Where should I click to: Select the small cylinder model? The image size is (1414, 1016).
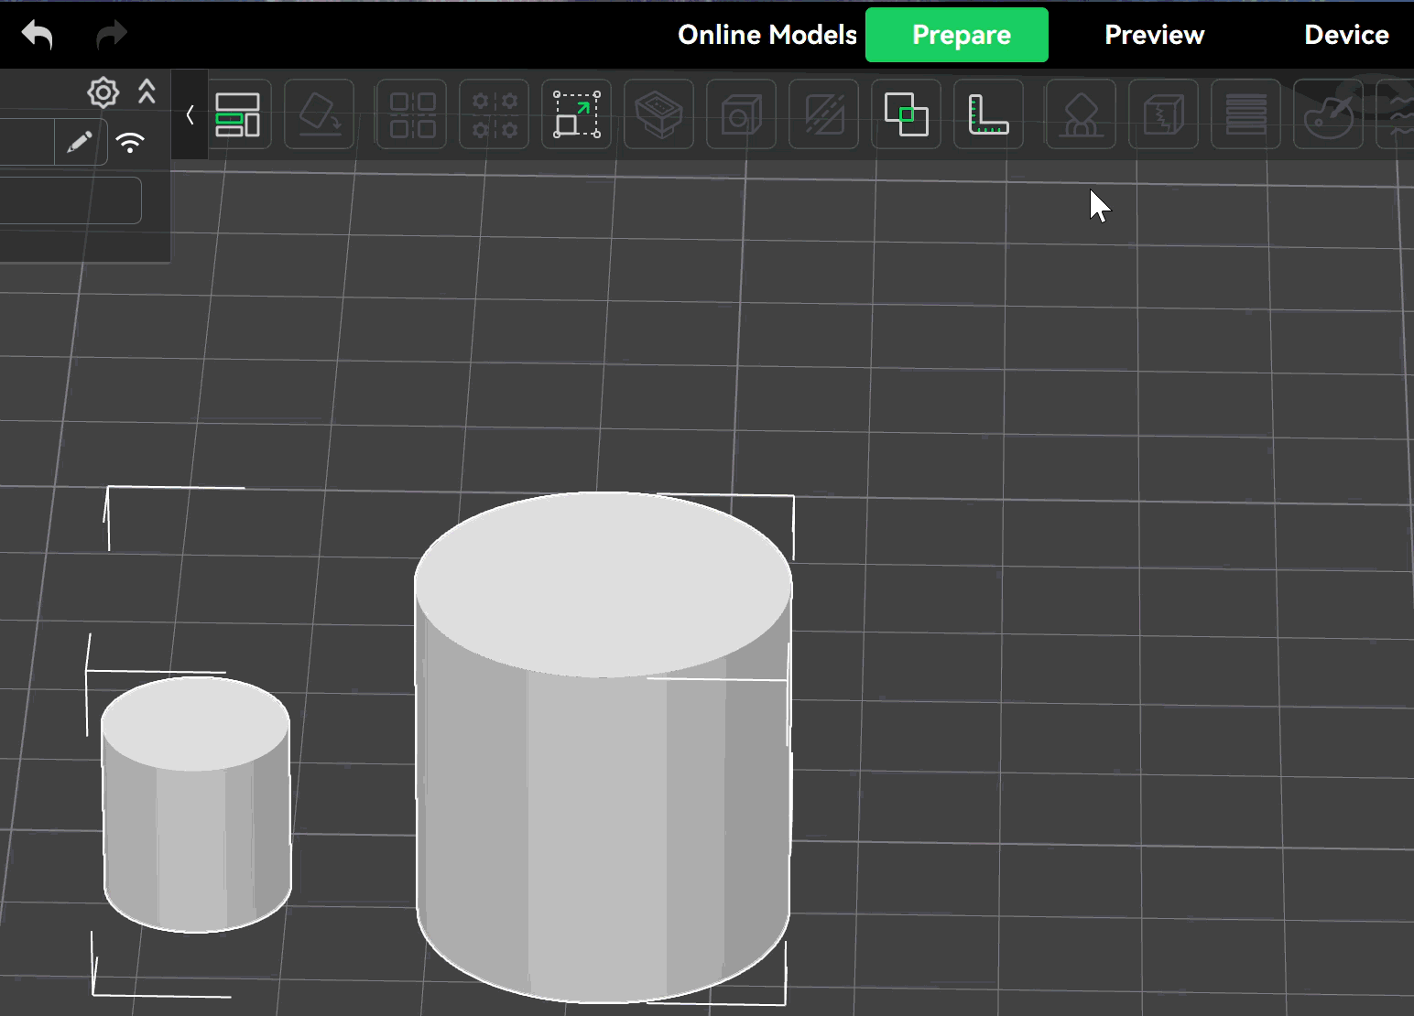coord(197,805)
